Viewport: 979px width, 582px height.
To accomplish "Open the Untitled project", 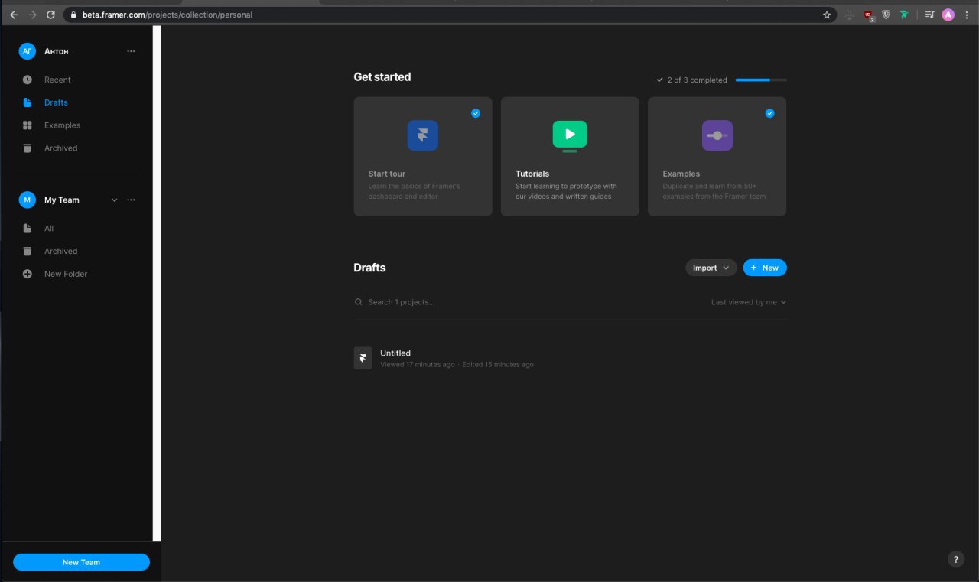I will pyautogui.click(x=570, y=358).
